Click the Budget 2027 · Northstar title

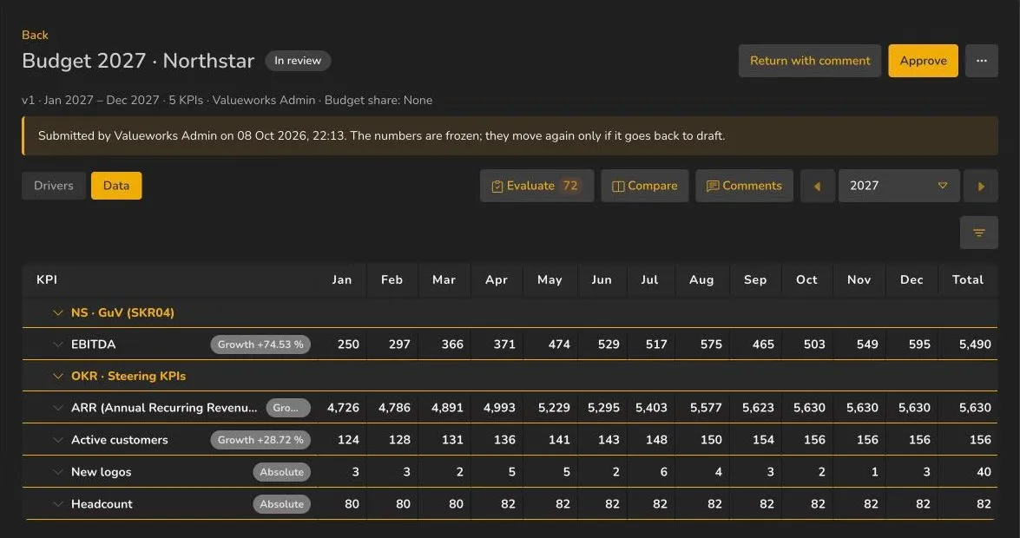pyautogui.click(x=138, y=61)
